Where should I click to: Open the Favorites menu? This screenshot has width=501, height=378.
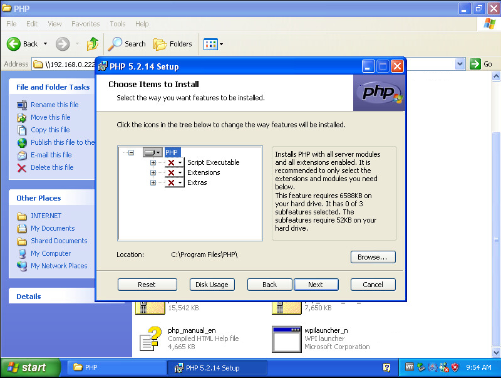(85, 24)
